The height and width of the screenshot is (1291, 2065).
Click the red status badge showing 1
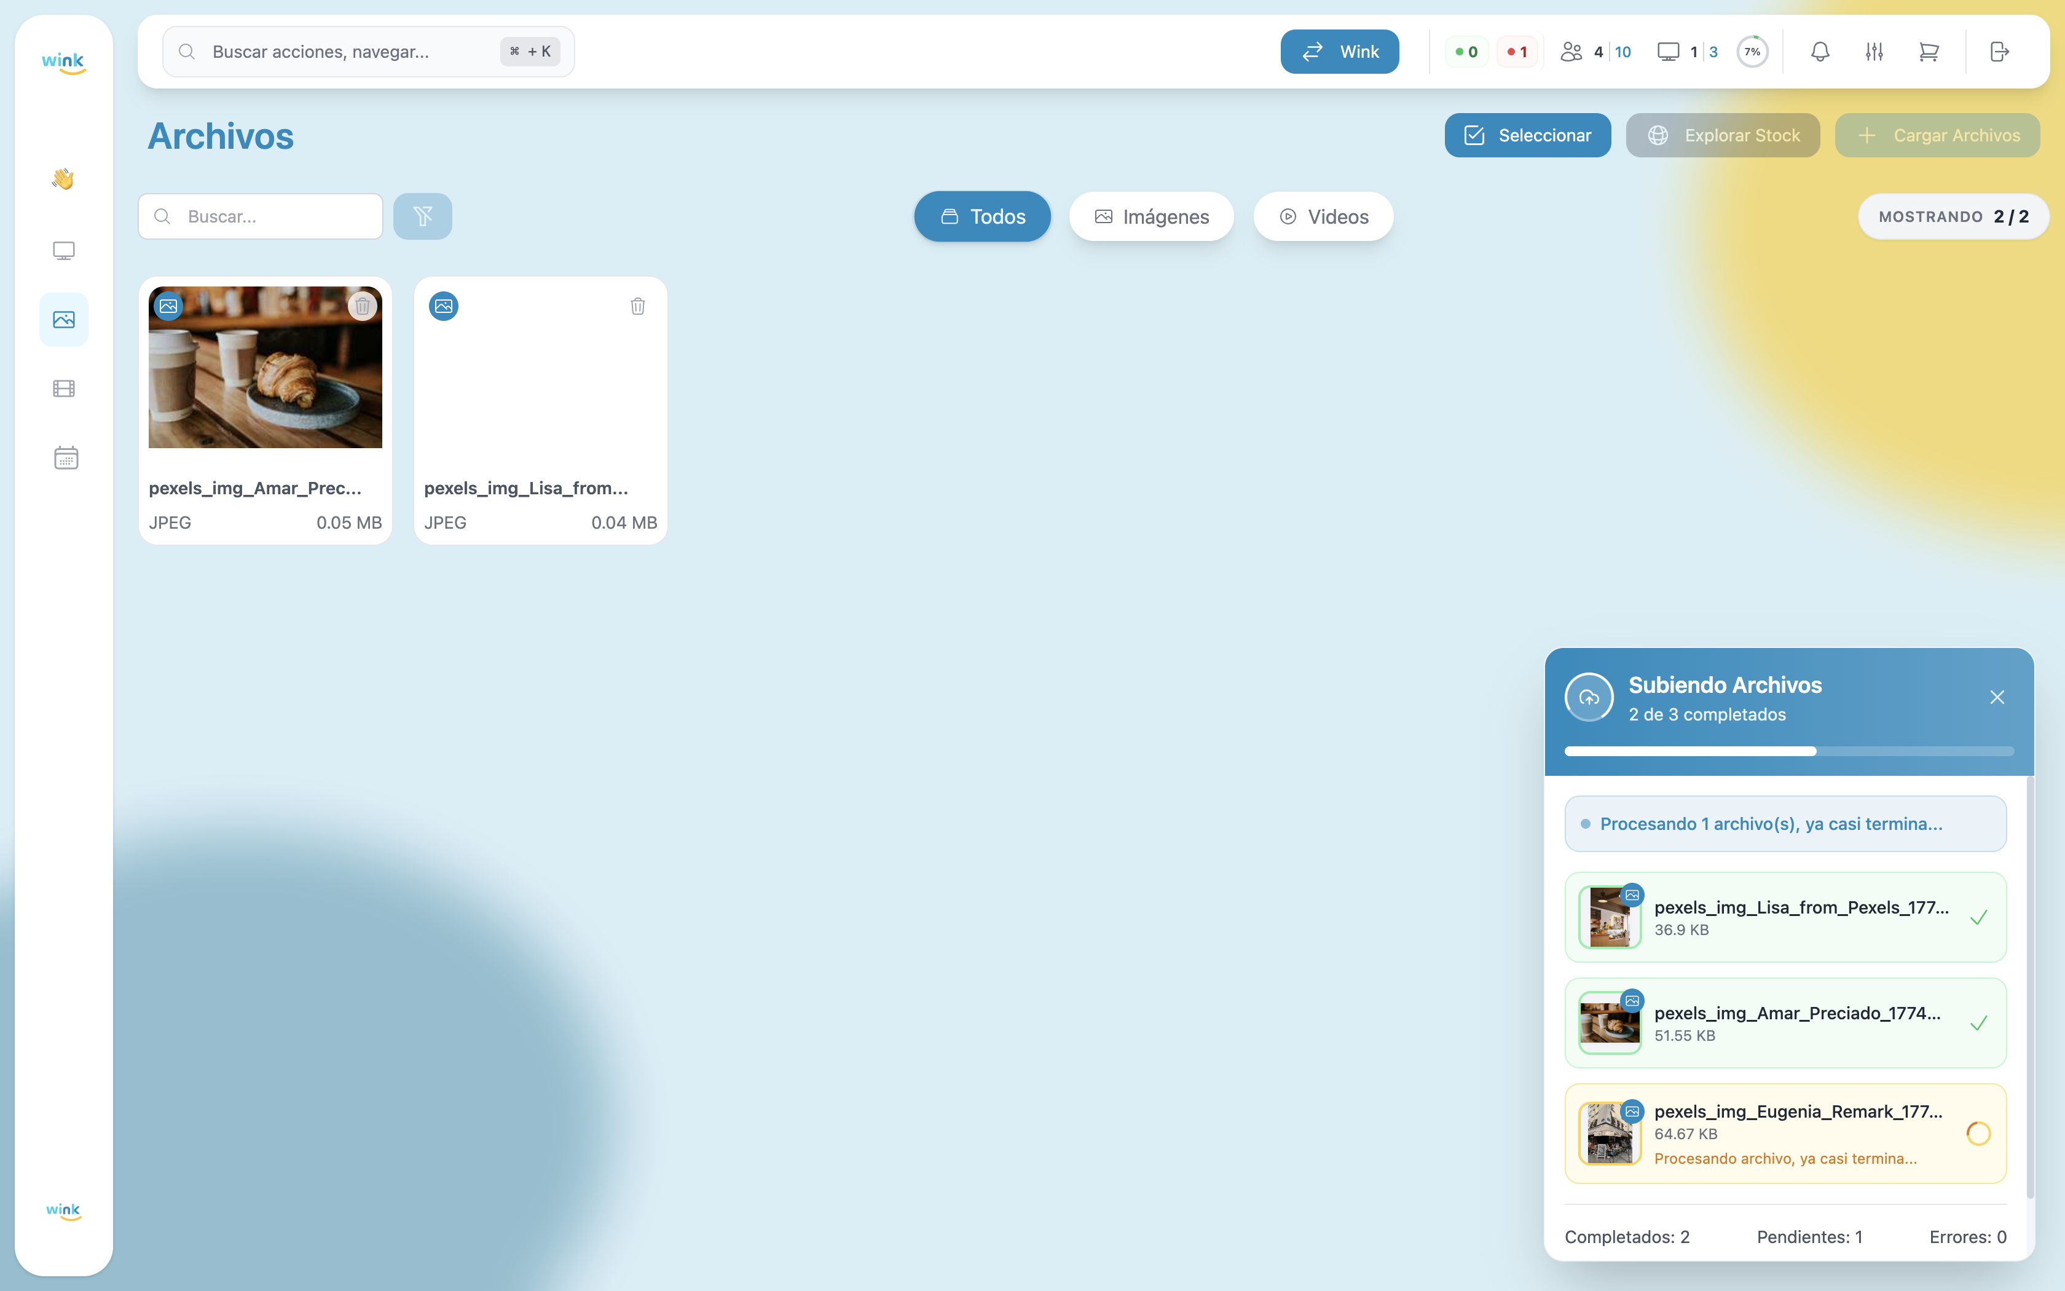(1517, 52)
